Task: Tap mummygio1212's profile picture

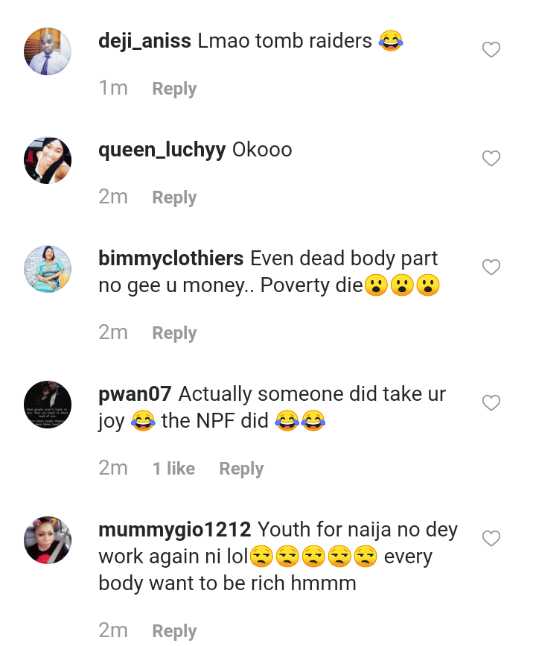Action: click(x=48, y=539)
